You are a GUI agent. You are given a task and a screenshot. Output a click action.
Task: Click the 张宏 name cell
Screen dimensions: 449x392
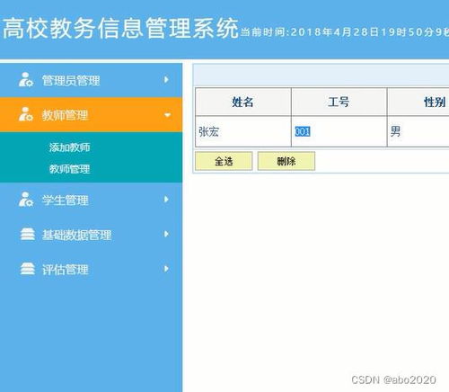click(x=242, y=131)
